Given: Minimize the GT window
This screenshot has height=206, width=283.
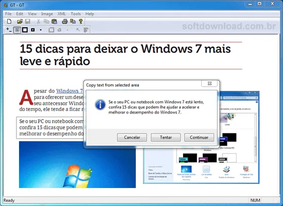Looking at the screenshot, I should tap(250, 4).
